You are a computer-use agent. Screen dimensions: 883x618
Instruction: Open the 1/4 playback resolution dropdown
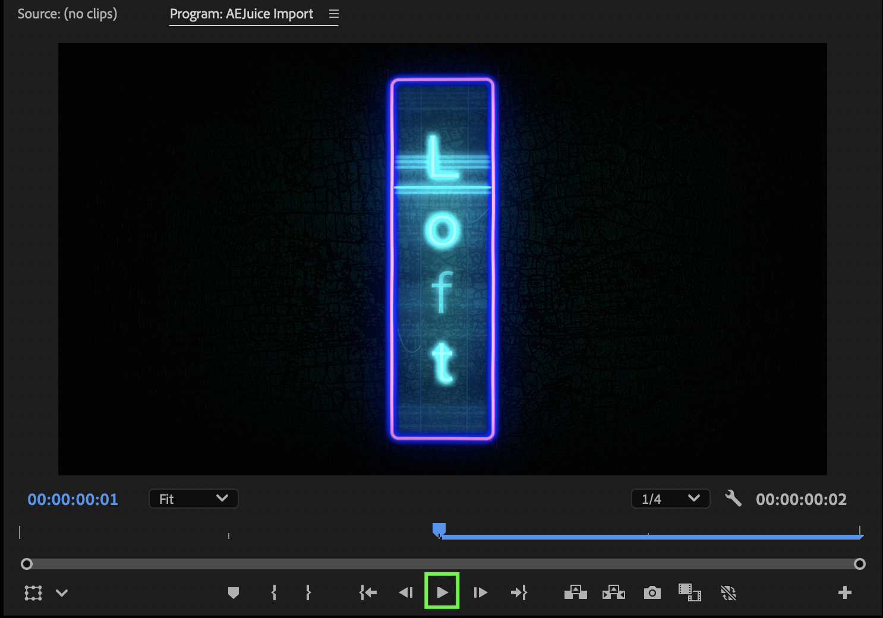click(x=670, y=499)
